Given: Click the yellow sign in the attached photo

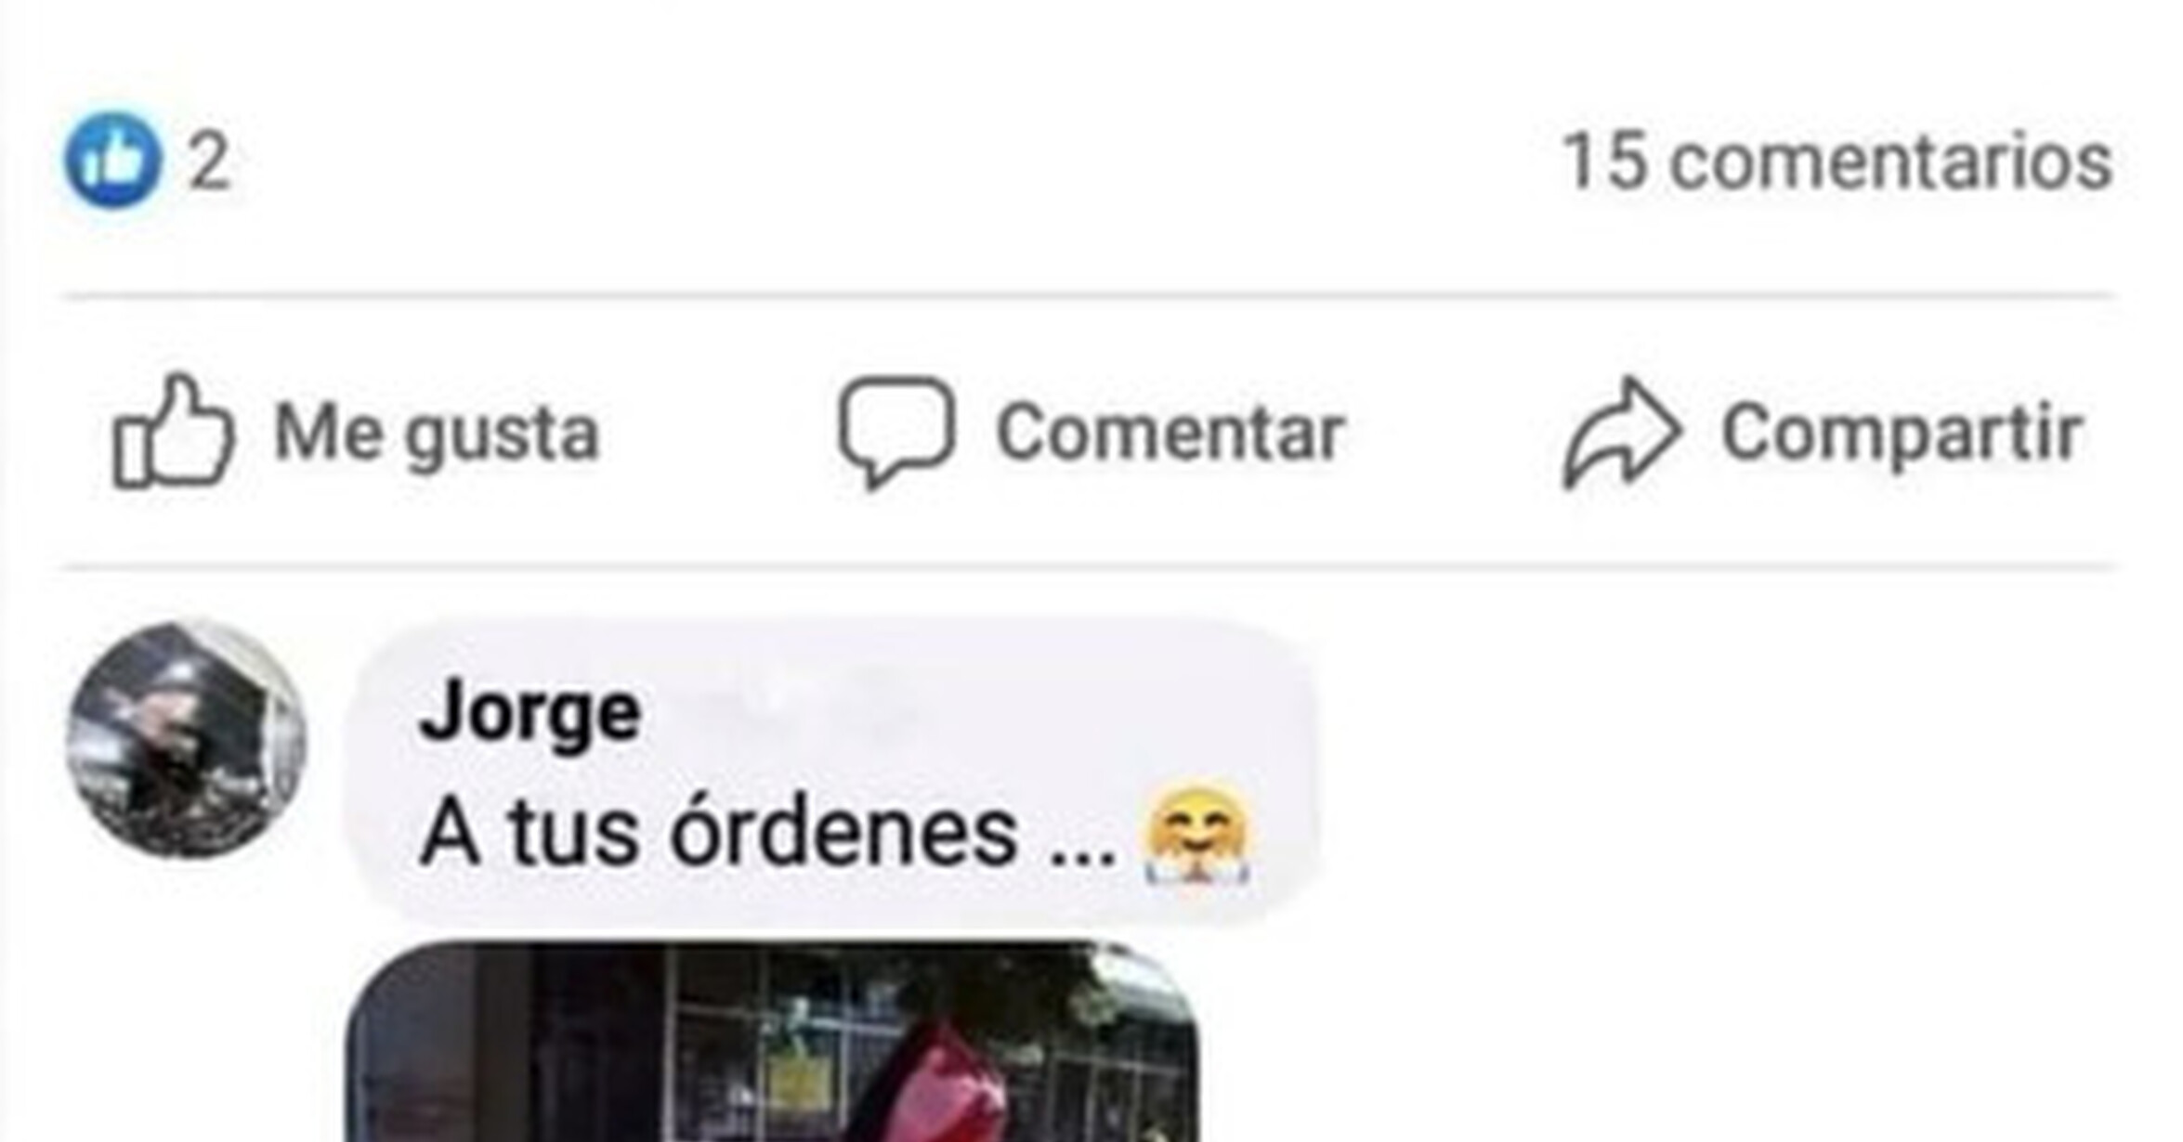Looking at the screenshot, I should pyautogui.click(x=799, y=1080).
